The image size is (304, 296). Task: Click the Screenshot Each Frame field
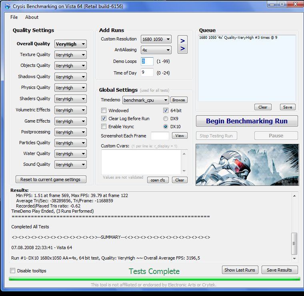pyautogui.click(x=160, y=136)
